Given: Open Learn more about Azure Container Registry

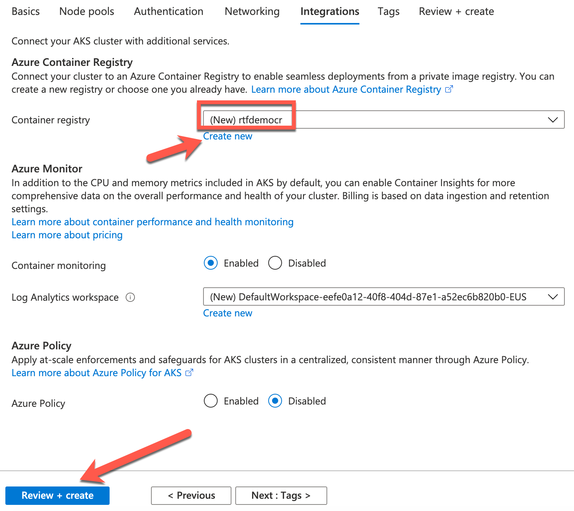Looking at the screenshot, I should (352, 89).
